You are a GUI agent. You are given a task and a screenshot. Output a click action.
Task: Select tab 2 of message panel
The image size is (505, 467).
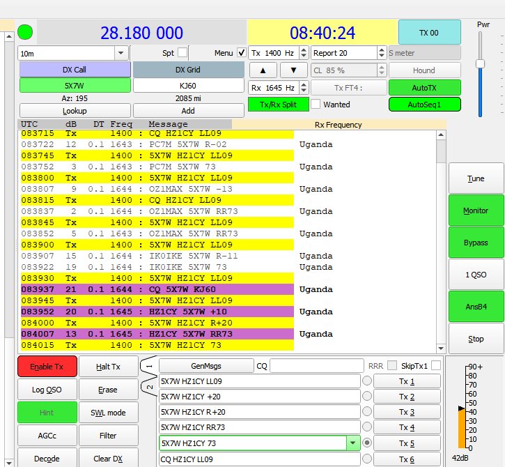[x=150, y=387]
